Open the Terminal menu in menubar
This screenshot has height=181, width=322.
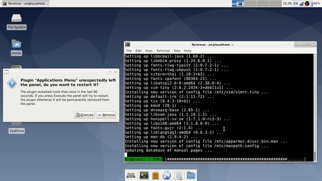[x=163, y=51]
